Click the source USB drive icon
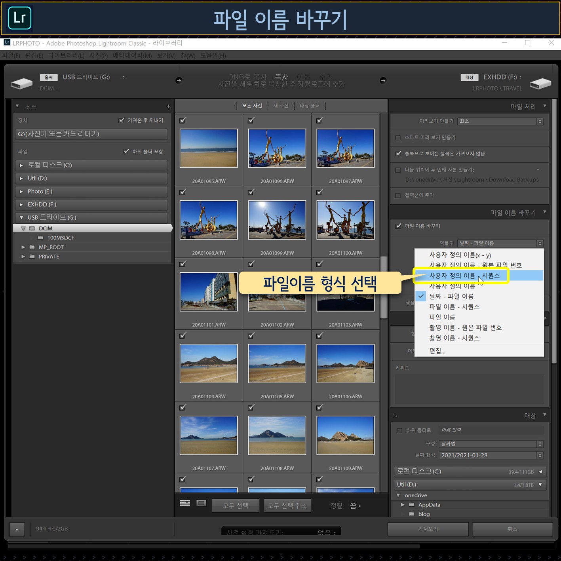Image resolution: width=561 pixels, height=561 pixels. 22,83
